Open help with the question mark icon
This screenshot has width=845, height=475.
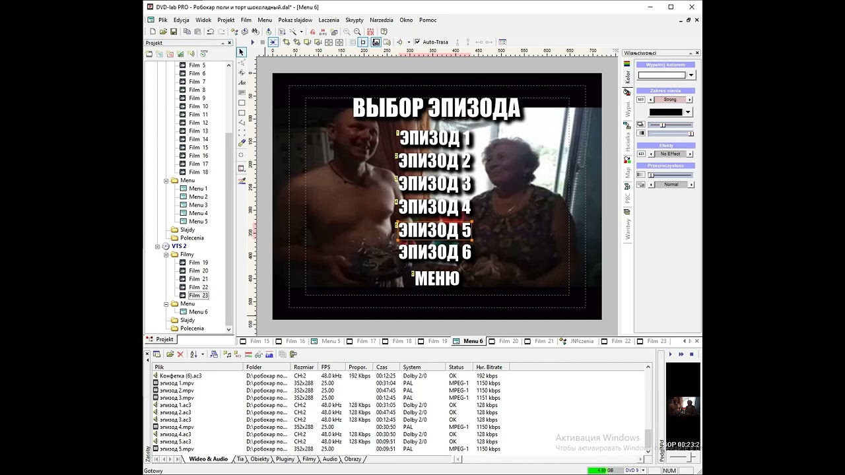tap(384, 32)
